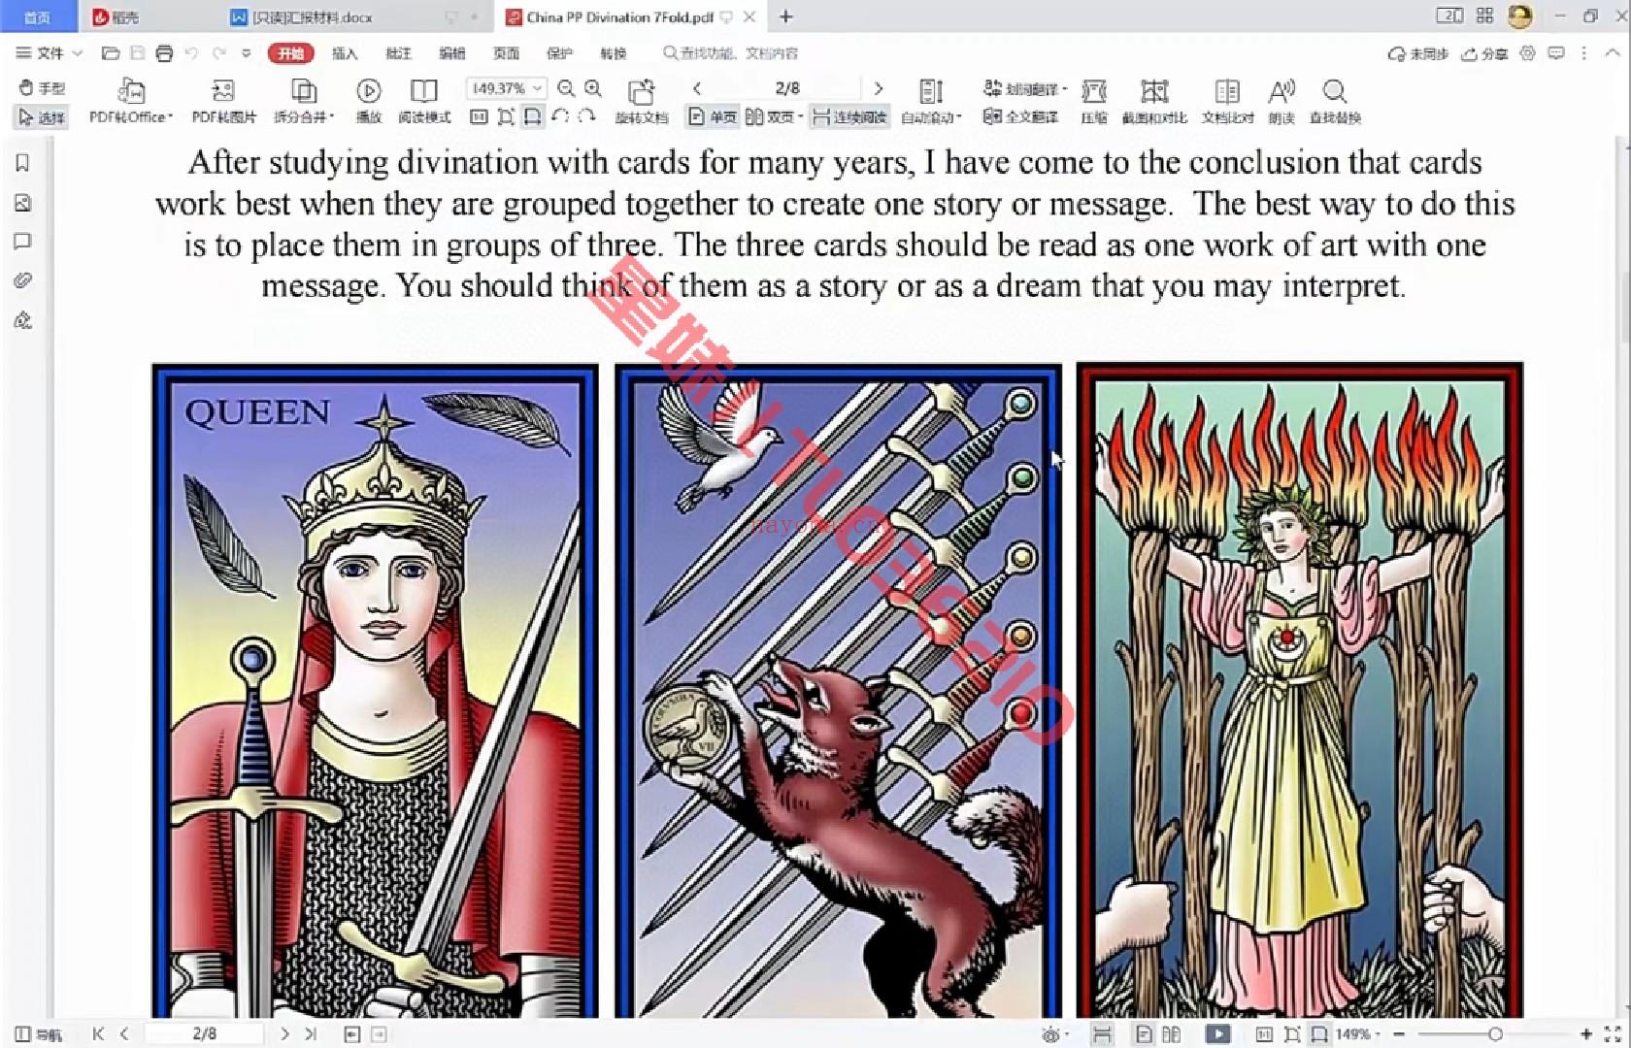Select the 编辑 edit ribbon tab
The image size is (1631, 1048).
tap(451, 53)
